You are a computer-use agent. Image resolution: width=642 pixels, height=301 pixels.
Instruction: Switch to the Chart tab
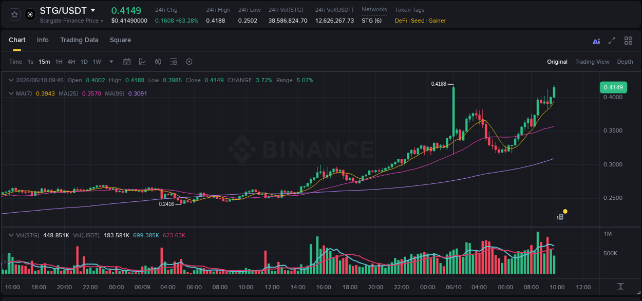point(17,40)
